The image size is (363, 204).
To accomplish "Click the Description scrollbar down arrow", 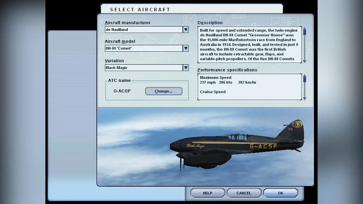I will 305,61.
